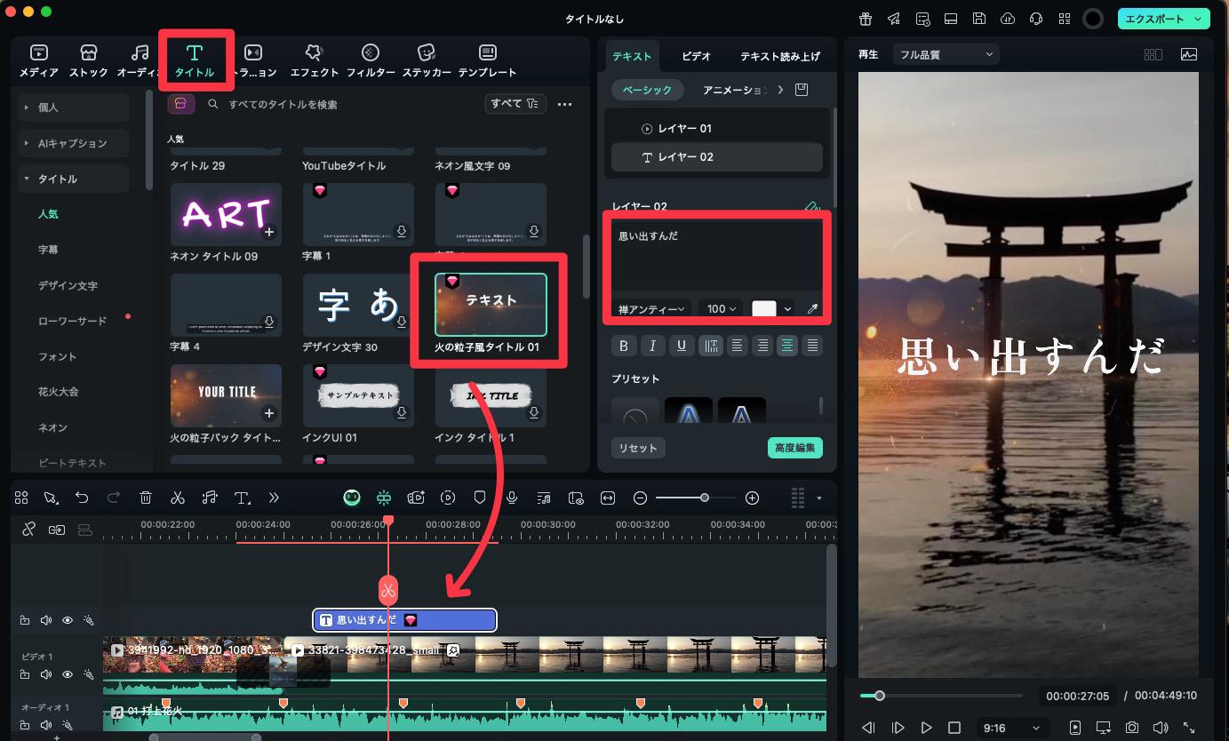Screen dimensions: 1229x741
Task: Toggle italic text formatting
Action: 652,346
